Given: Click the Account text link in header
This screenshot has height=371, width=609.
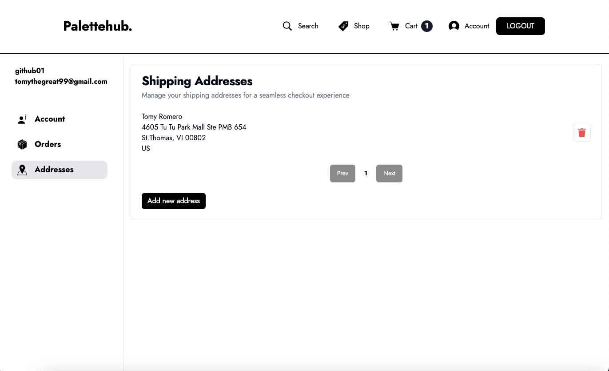Looking at the screenshot, I should coord(477,26).
